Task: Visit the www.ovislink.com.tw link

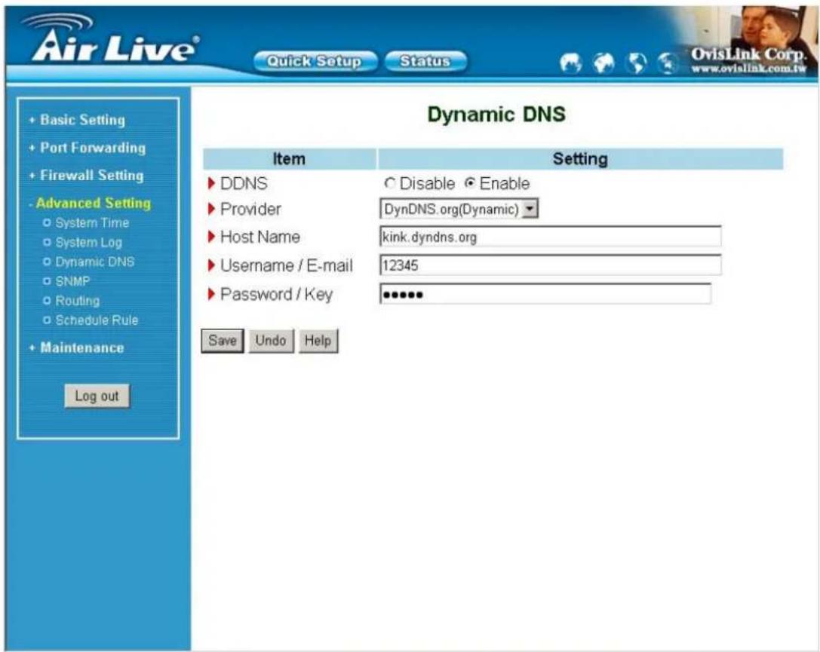Action: [x=748, y=69]
